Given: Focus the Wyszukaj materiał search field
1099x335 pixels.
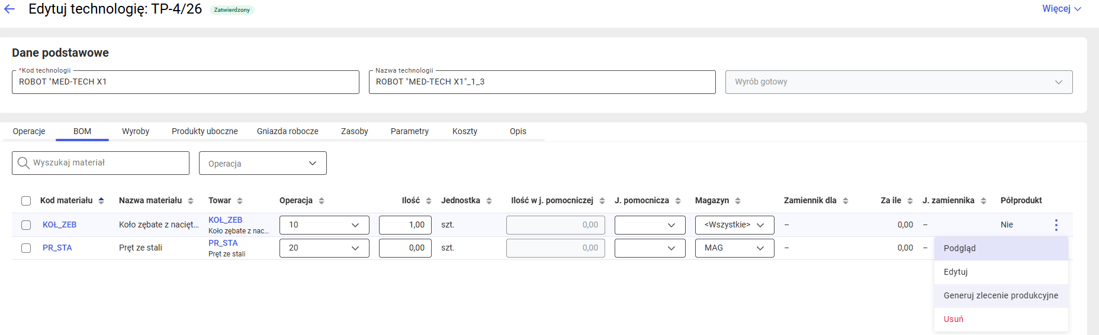Looking at the screenshot, I should (x=101, y=163).
